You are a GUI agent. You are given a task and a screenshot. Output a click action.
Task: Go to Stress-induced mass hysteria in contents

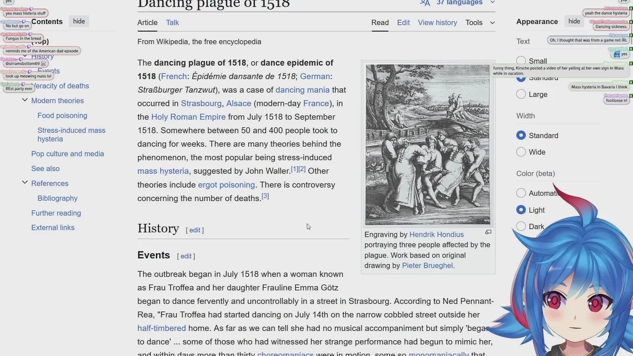pyautogui.click(x=71, y=134)
